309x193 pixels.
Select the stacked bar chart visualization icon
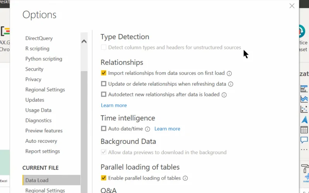point(304,89)
